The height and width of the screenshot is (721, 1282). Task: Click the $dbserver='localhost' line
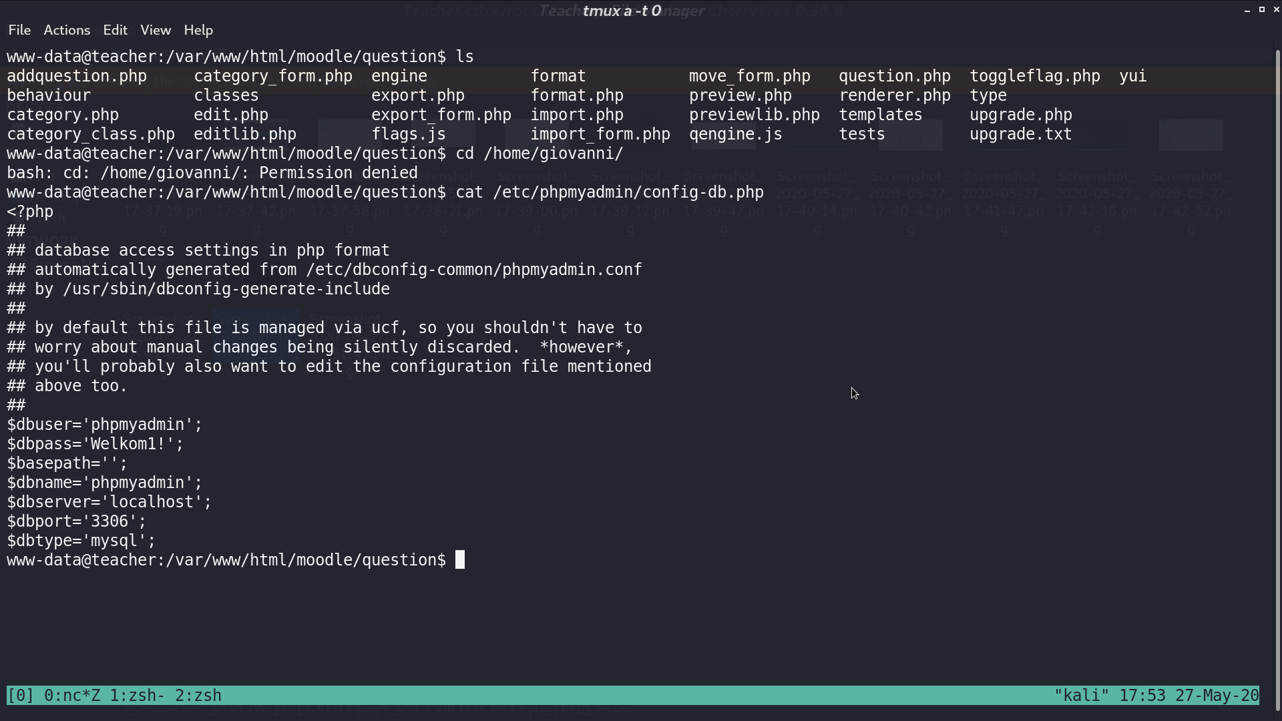coord(110,502)
